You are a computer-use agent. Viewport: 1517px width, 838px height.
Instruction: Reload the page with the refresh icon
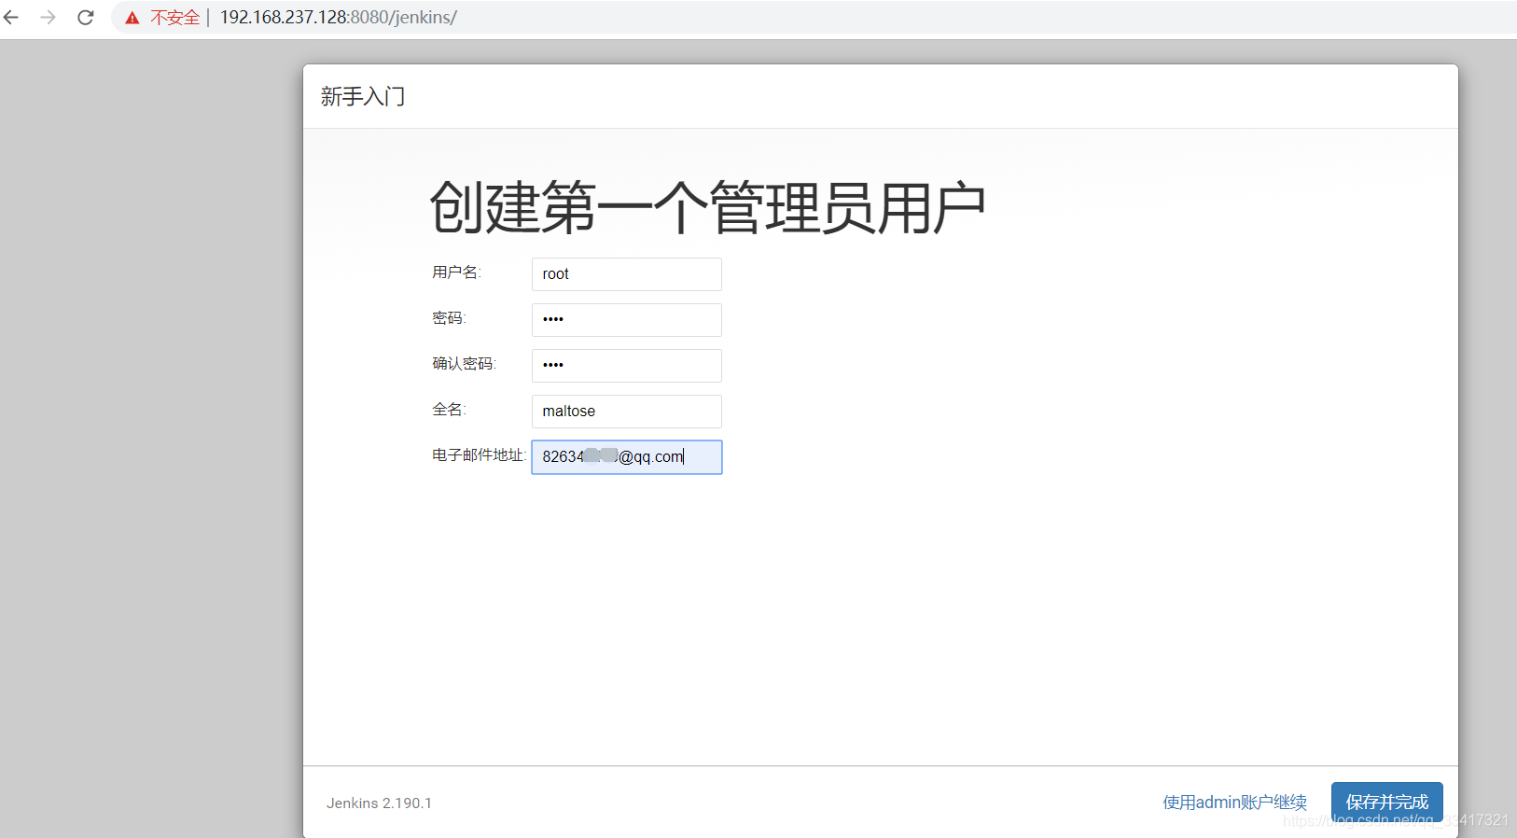click(x=86, y=18)
